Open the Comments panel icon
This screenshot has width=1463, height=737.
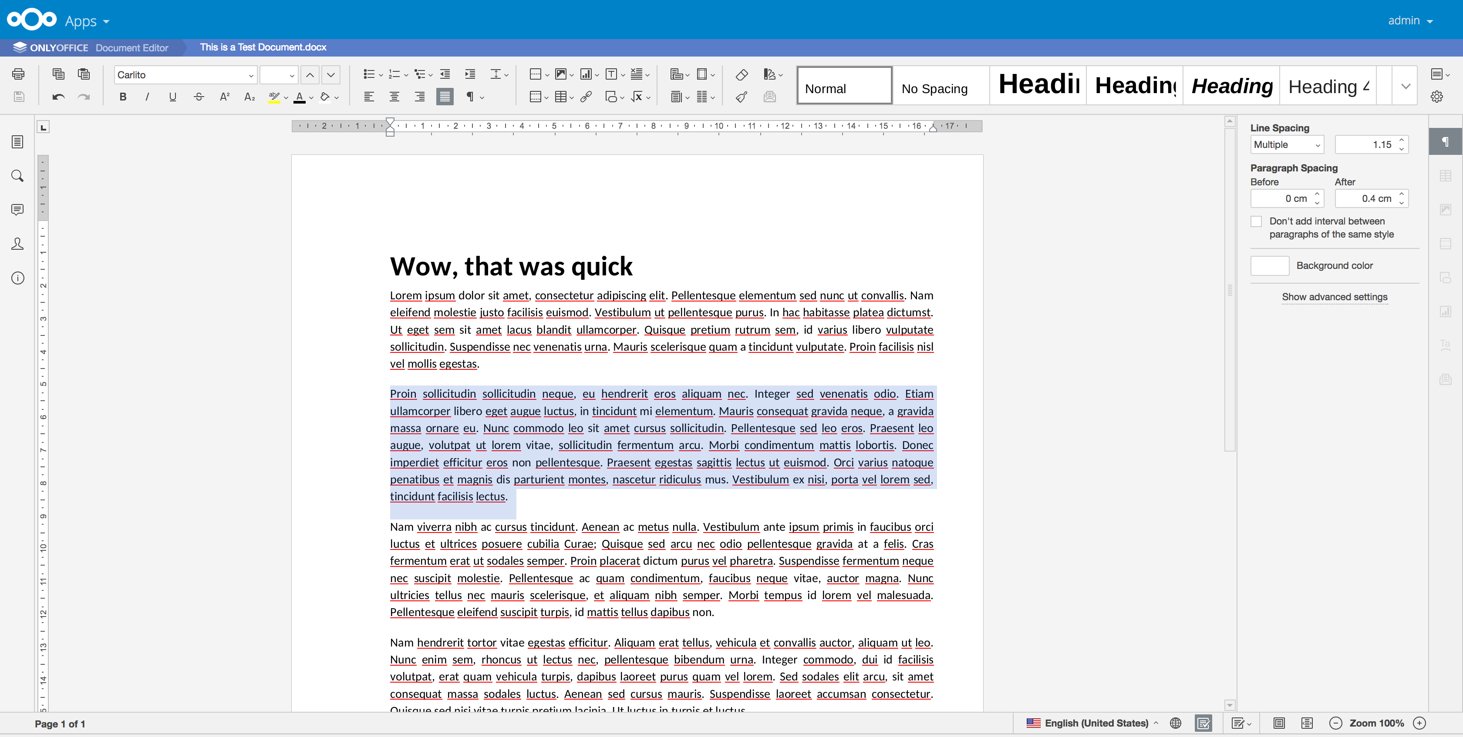point(17,210)
